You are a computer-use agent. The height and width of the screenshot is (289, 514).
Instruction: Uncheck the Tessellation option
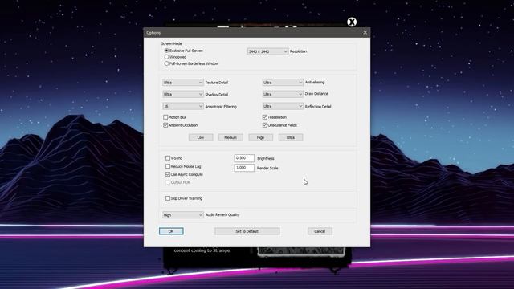(x=265, y=117)
